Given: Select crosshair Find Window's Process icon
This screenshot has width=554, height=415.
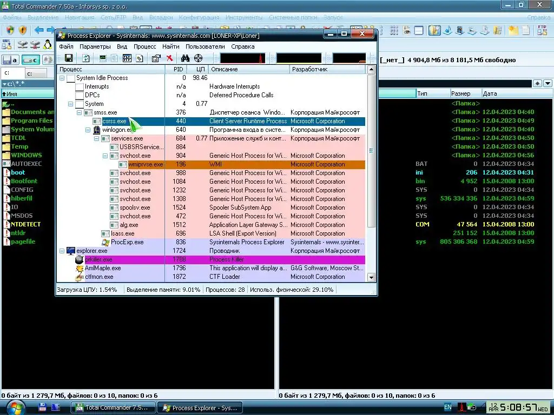Looking at the screenshot, I should (198, 58).
